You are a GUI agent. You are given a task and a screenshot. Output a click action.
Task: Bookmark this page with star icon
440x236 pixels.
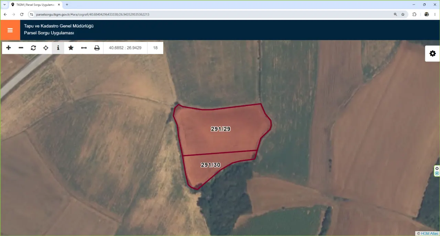[x=403, y=14]
